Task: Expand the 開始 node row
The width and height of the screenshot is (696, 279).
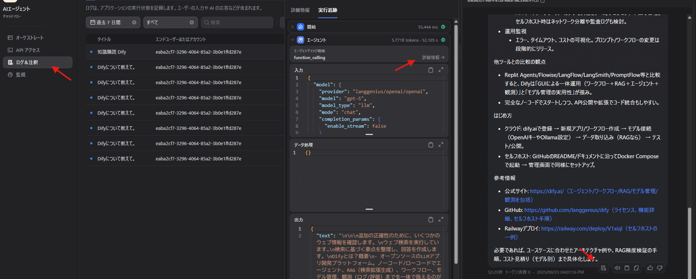Action: click(x=292, y=27)
